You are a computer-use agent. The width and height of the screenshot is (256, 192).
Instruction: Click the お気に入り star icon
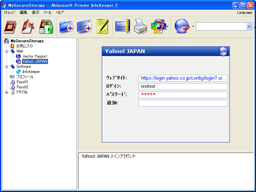click(x=12, y=46)
